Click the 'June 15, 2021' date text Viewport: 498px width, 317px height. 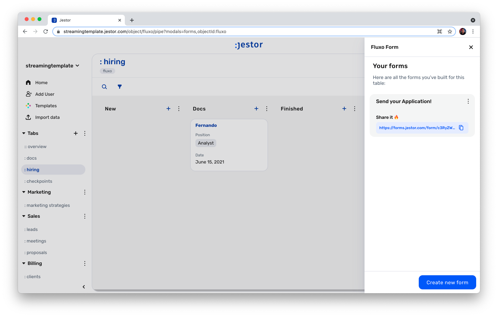[x=210, y=162]
